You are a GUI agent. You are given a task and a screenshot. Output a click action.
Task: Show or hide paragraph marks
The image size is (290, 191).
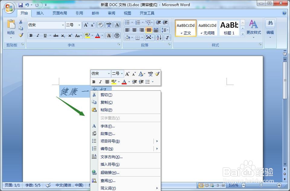[167, 38]
